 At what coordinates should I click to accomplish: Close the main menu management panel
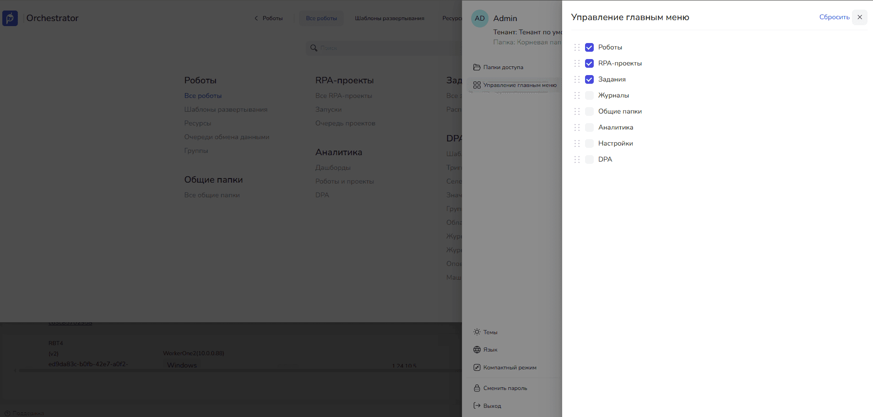859,17
